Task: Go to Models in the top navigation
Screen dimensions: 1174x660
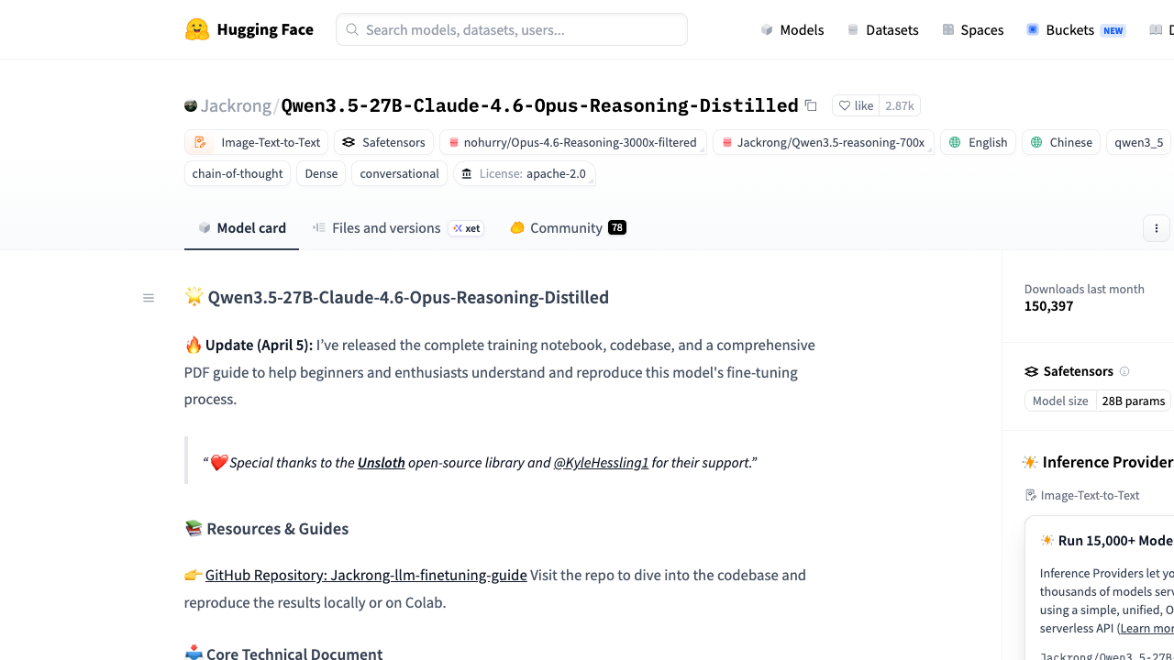Action: (792, 29)
